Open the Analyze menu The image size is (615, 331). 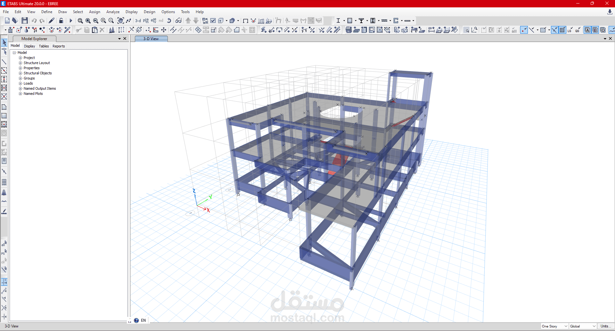pos(113,12)
